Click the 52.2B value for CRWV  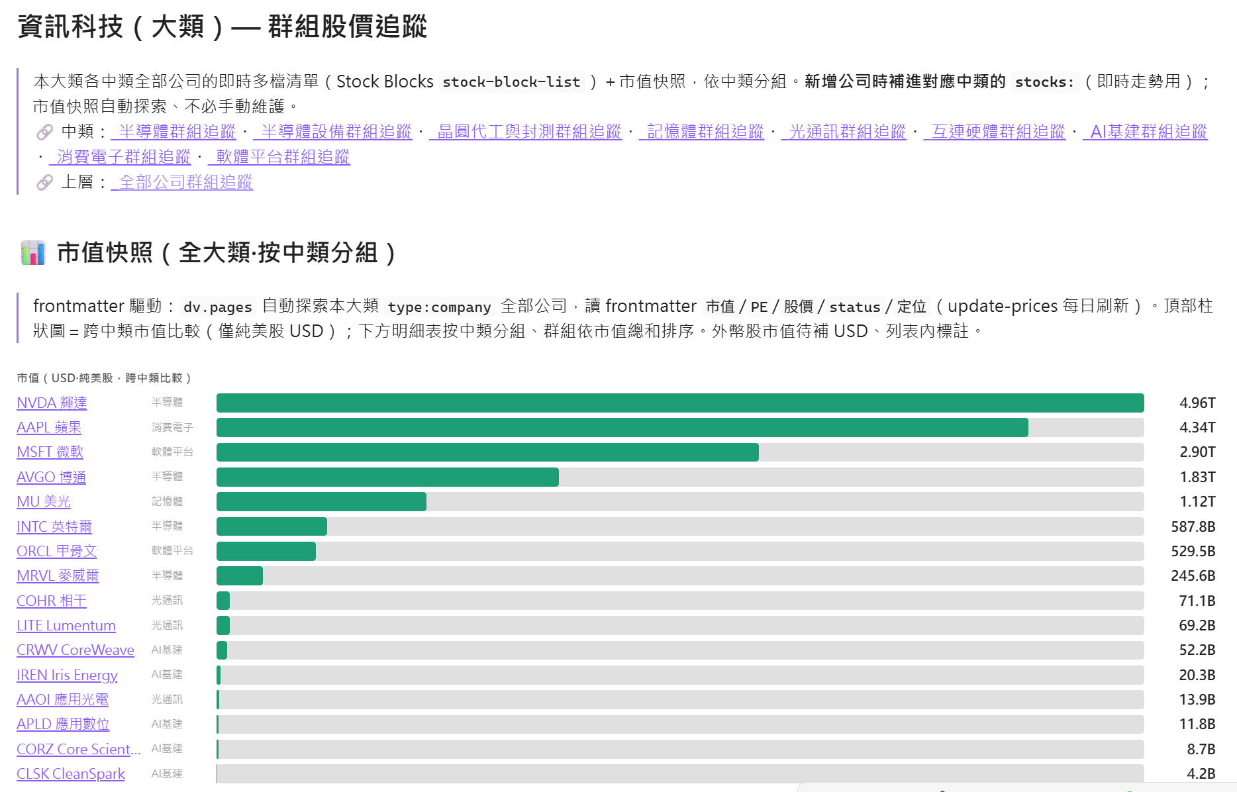(1197, 650)
